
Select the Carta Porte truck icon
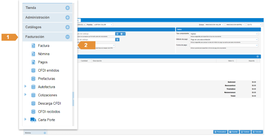pos(33,120)
